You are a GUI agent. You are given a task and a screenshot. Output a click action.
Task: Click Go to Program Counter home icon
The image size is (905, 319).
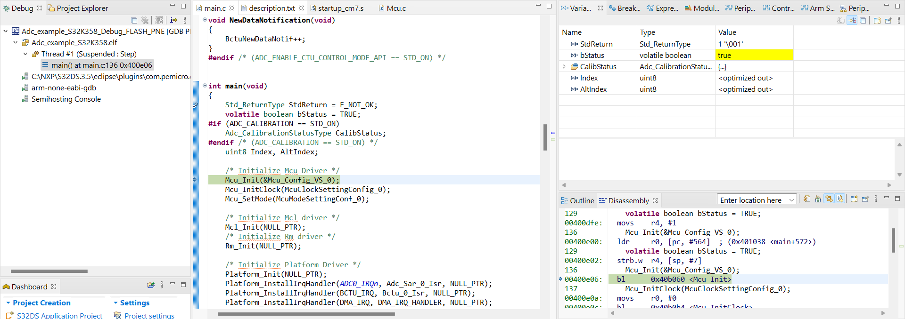[x=818, y=199]
